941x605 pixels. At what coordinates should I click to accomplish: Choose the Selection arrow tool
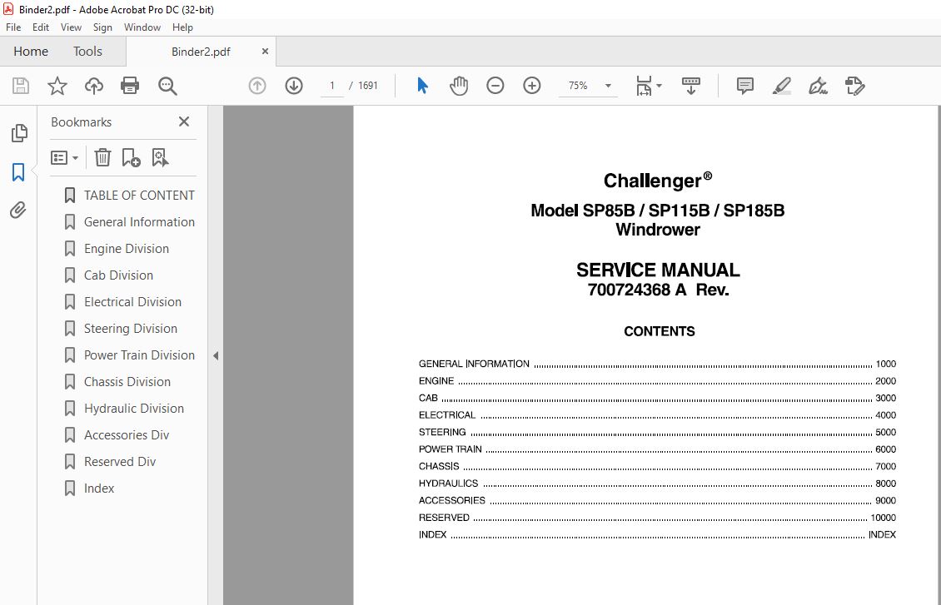tap(422, 86)
